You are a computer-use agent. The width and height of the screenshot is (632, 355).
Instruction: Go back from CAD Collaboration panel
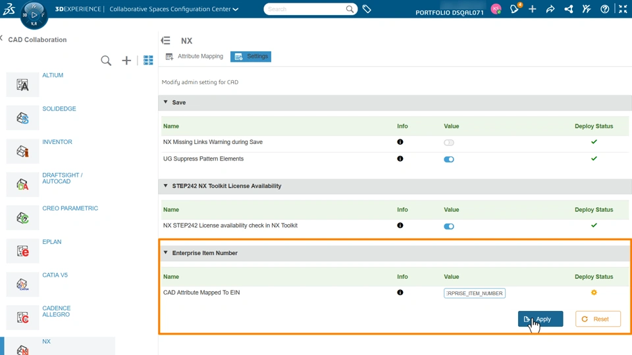pyautogui.click(x=1, y=38)
